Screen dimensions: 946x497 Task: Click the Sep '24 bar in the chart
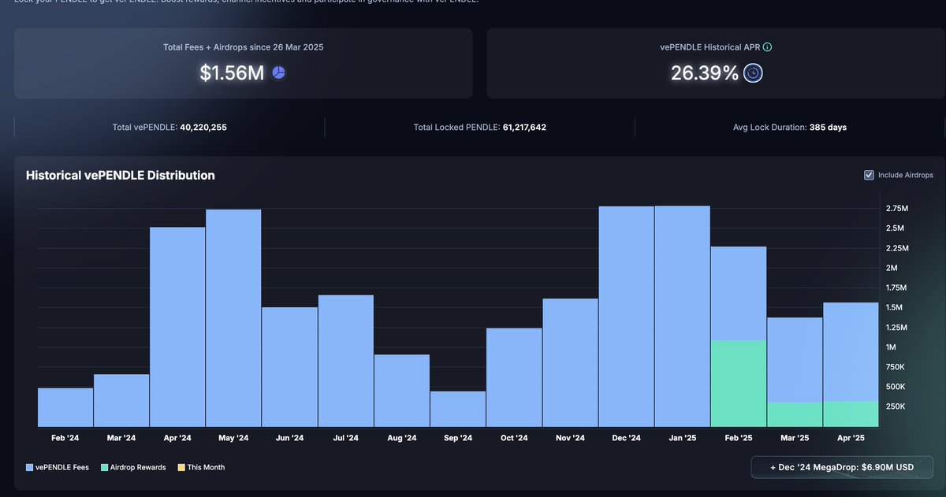pos(457,409)
